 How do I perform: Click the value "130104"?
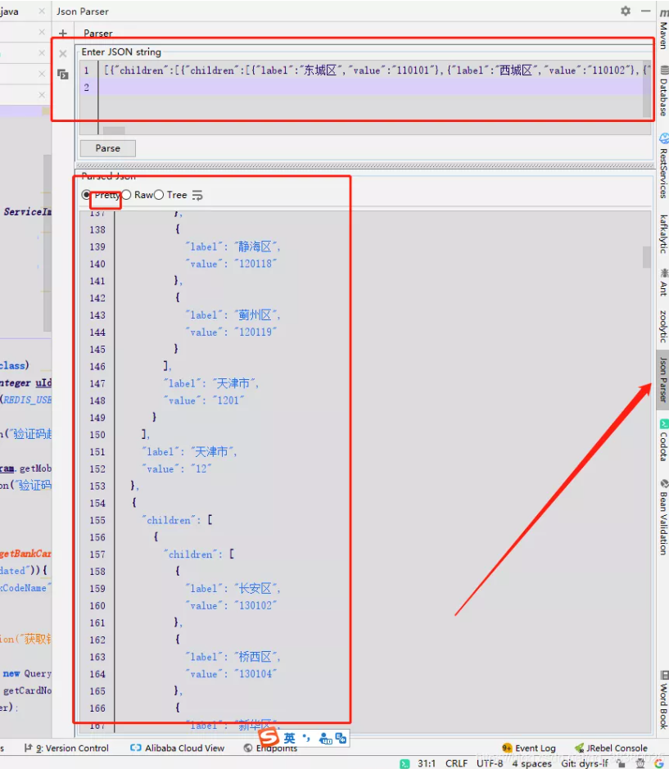pos(255,674)
